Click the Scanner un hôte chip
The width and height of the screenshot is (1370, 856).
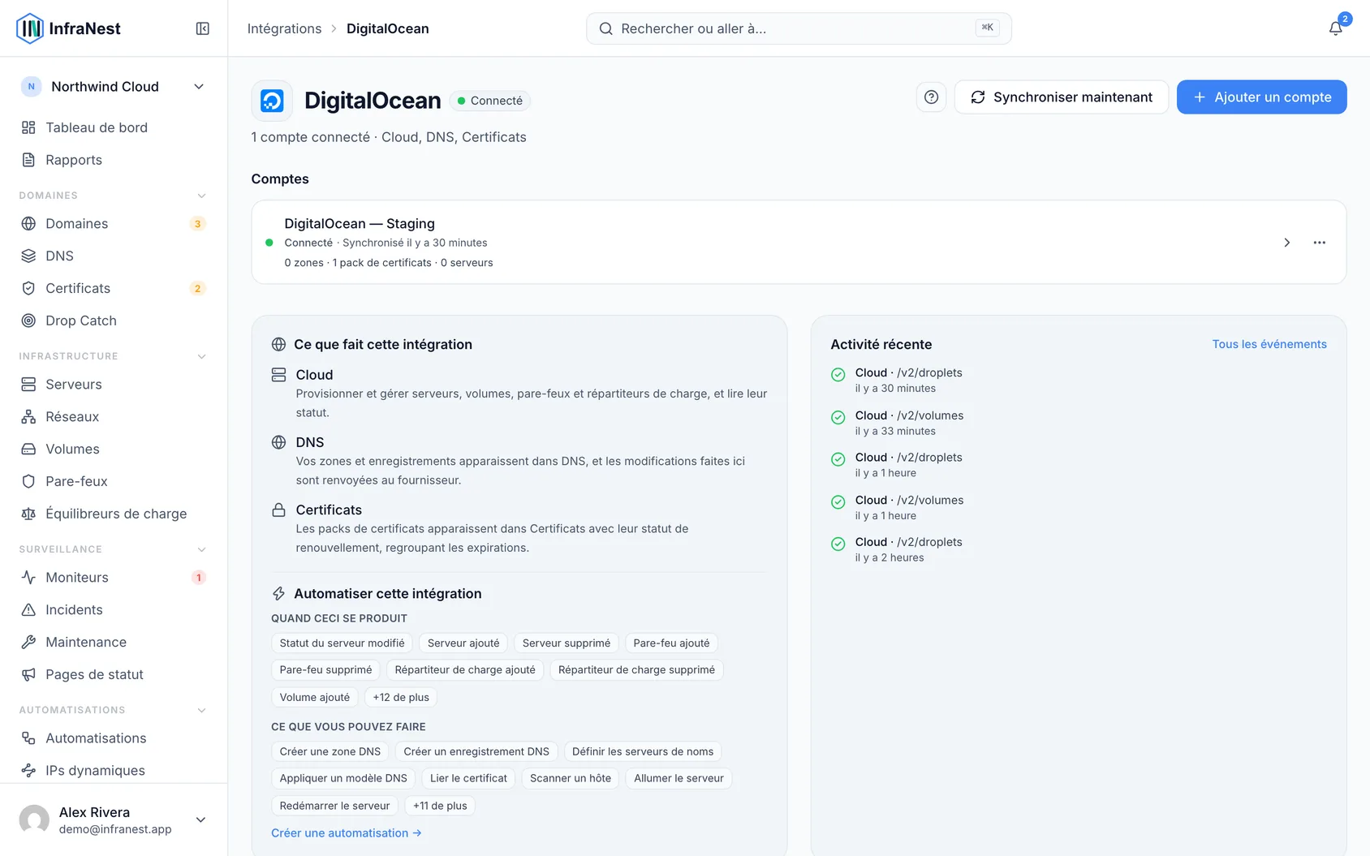point(571,778)
